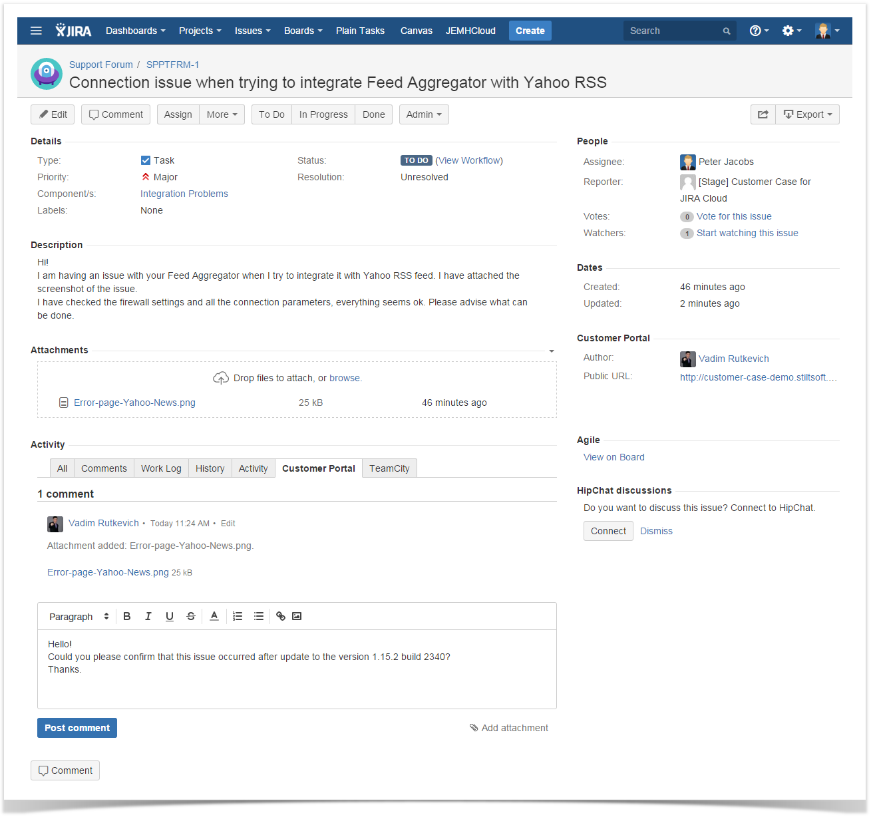Transition issue to Done
The height and width of the screenshot is (819, 875).
[x=374, y=114]
